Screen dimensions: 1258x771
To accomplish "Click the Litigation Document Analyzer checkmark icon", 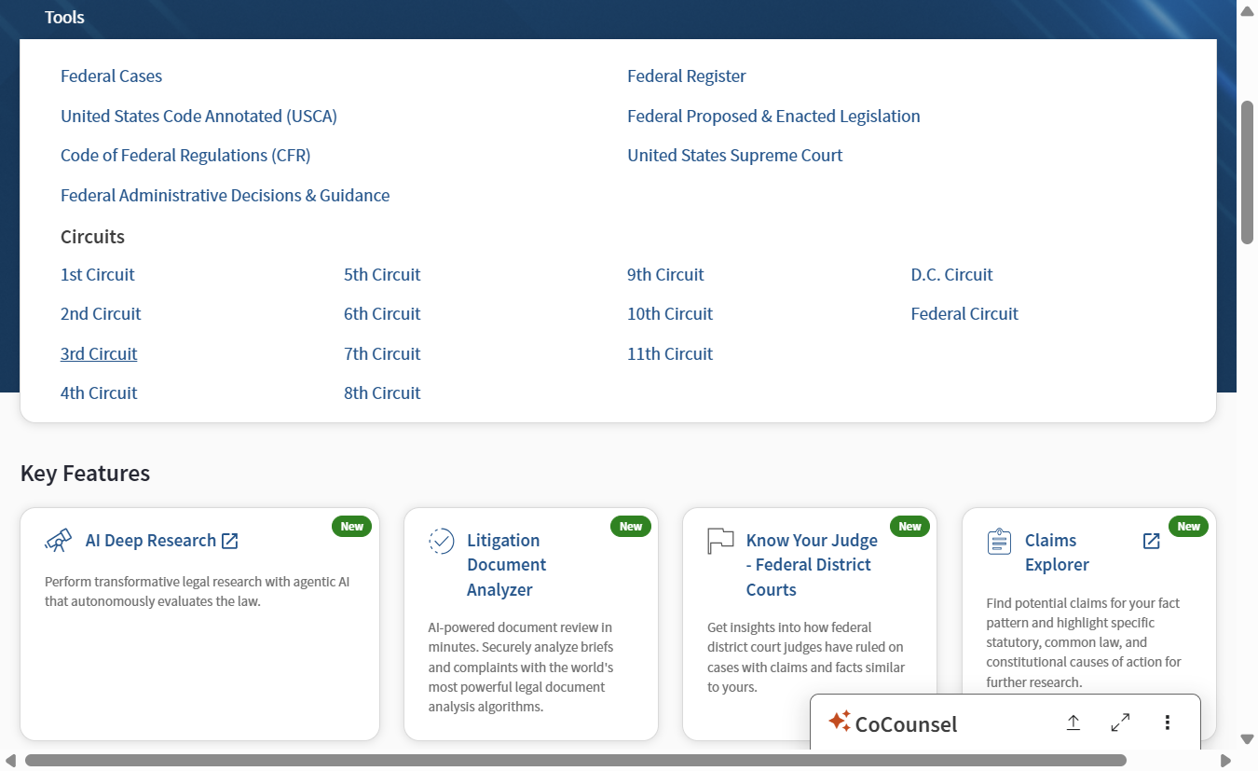I will (441, 541).
